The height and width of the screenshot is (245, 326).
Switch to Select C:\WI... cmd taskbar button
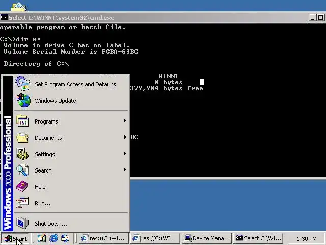point(258,238)
